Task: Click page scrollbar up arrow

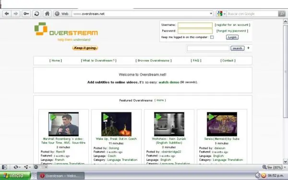Action: (285, 22)
